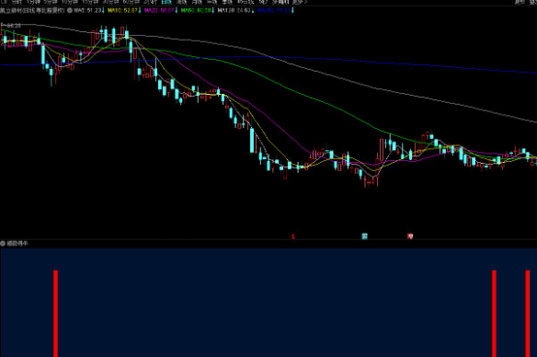537x357 pixels.
Task: Click the teal info marker on timeline
Action: pyautogui.click(x=365, y=236)
